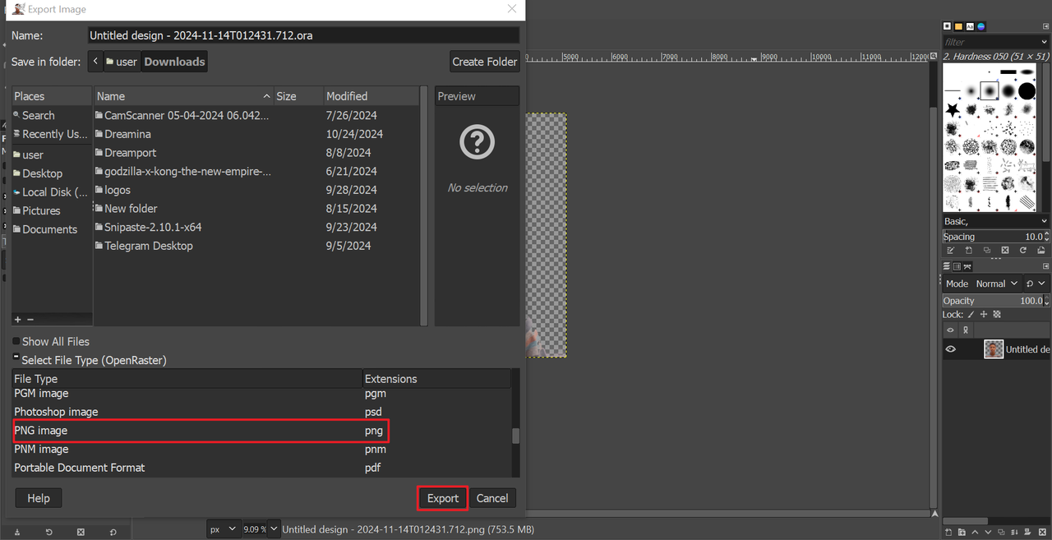Switch to the Layers tab icon
The width and height of the screenshot is (1052, 540).
946,266
